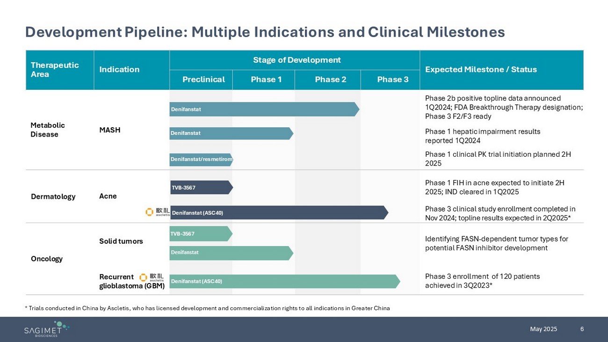
Task: Click the Stage of Development header
Action: pyautogui.click(x=297, y=60)
